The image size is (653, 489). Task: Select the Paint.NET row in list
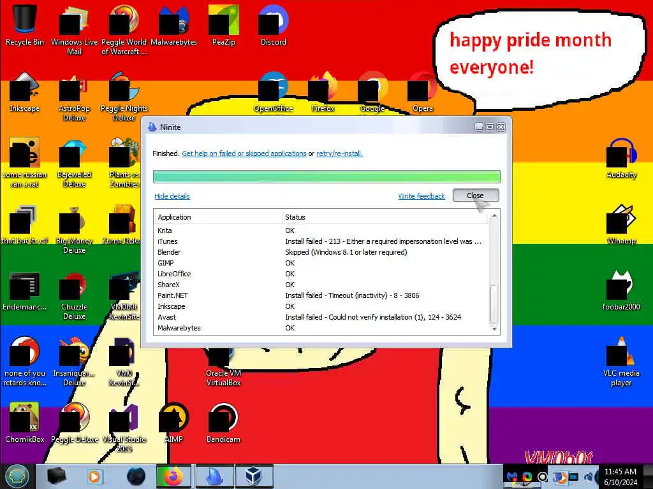(x=321, y=295)
